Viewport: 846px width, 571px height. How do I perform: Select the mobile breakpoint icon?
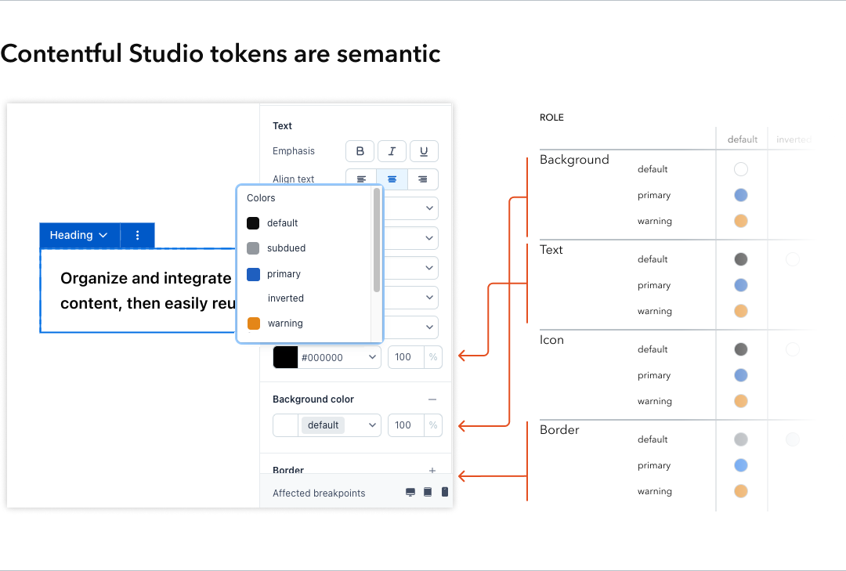(x=444, y=491)
